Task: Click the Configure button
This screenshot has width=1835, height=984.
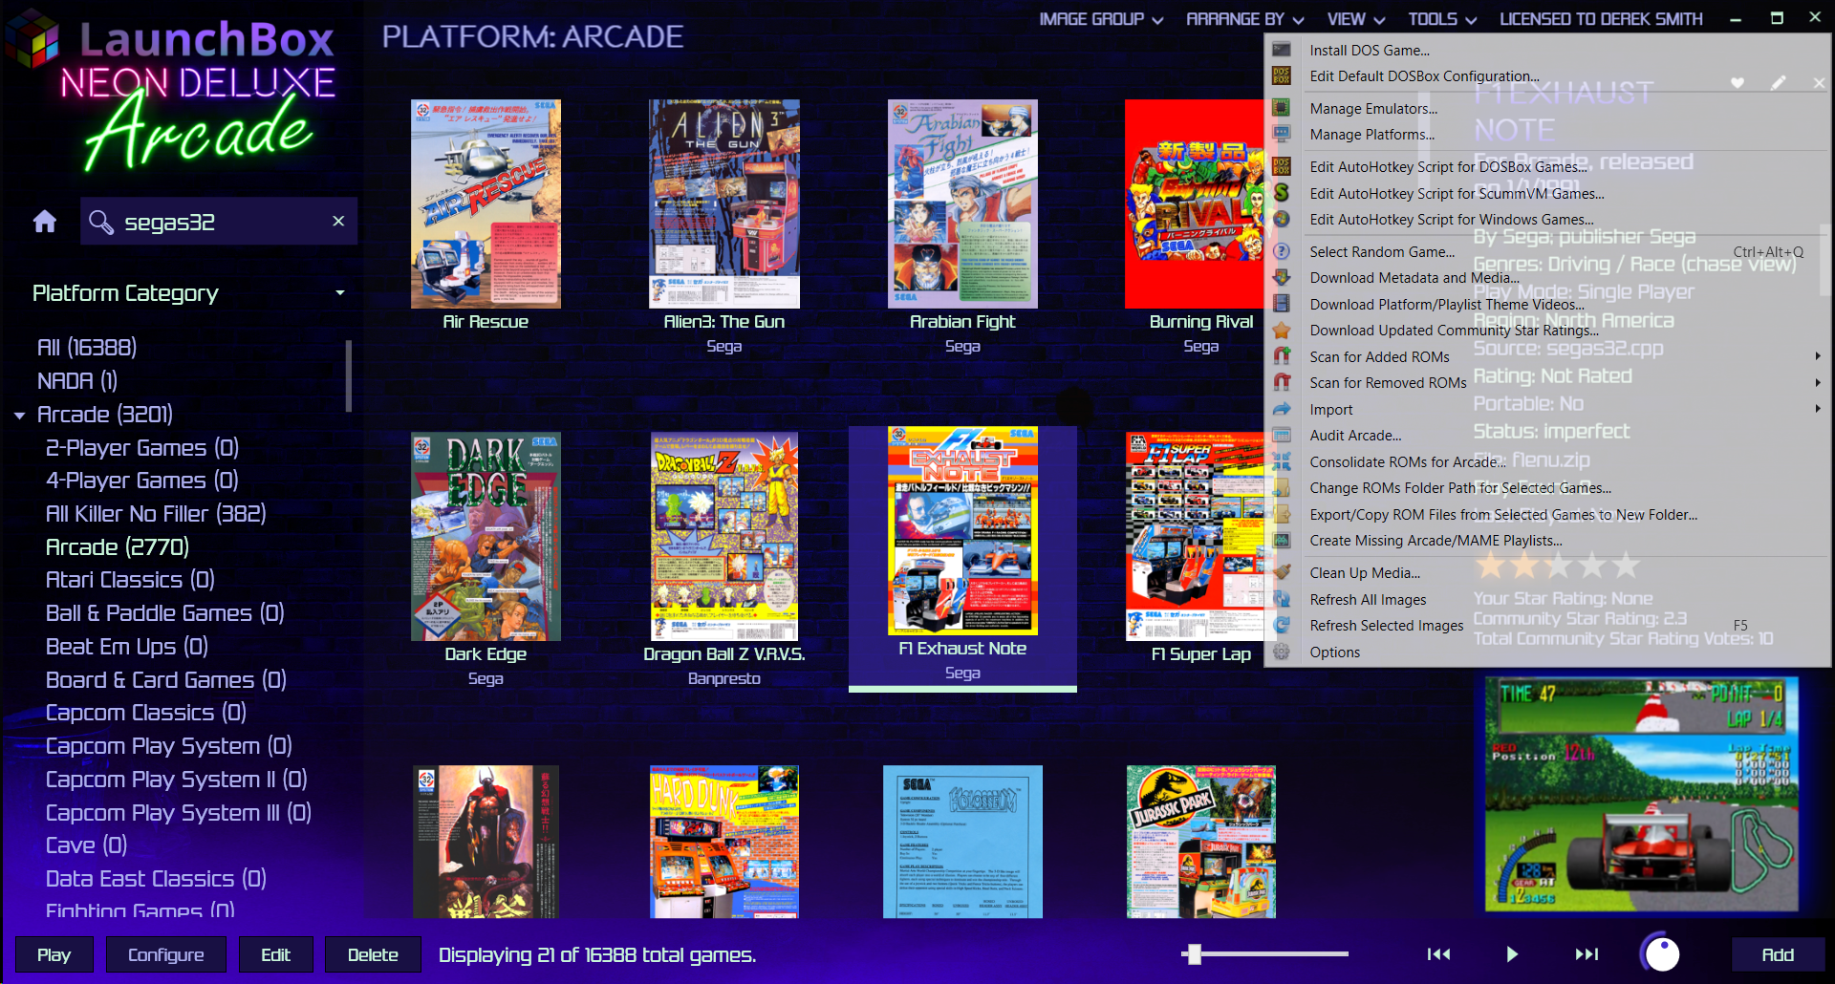Action: pos(165,954)
